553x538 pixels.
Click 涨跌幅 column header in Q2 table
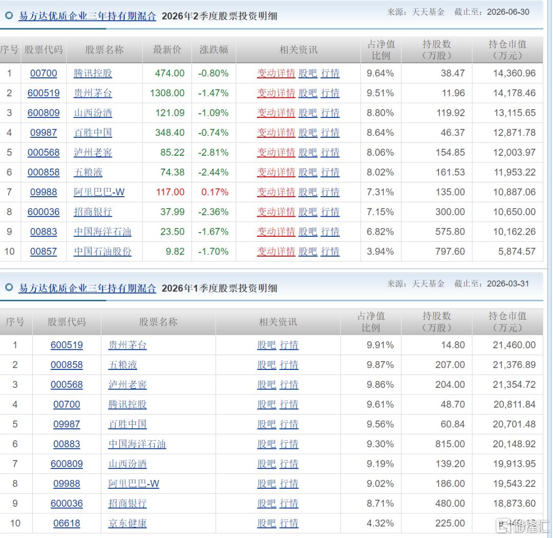coord(214,49)
